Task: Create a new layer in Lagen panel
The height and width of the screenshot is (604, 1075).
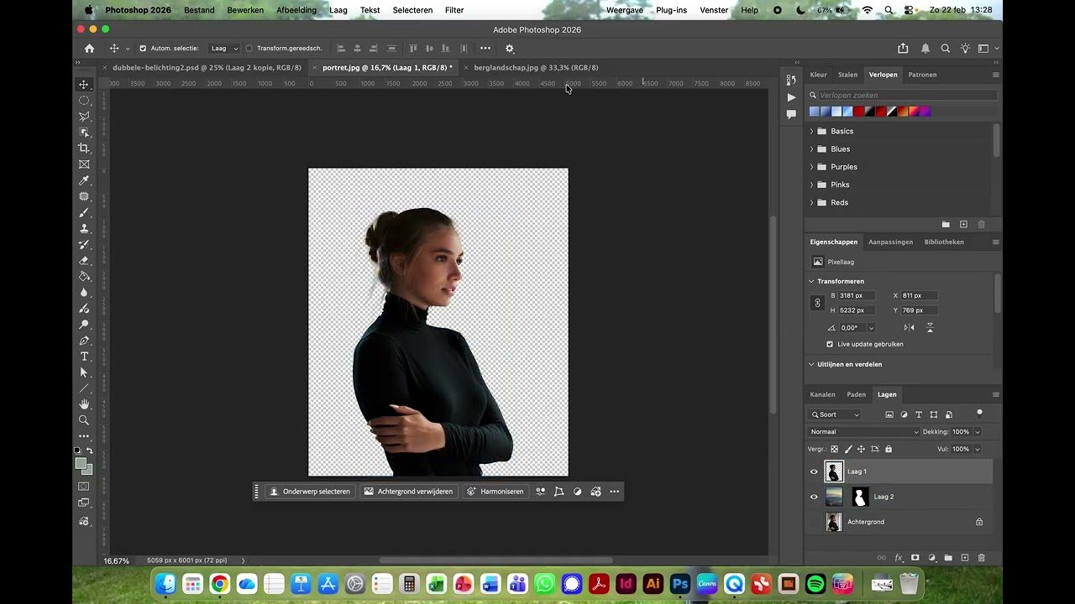Action: (x=965, y=558)
